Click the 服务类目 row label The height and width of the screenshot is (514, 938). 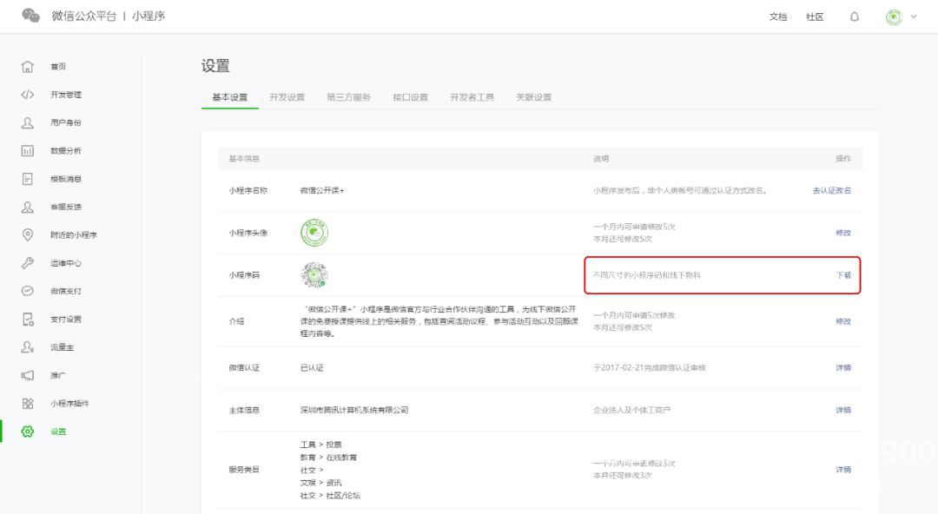244,470
